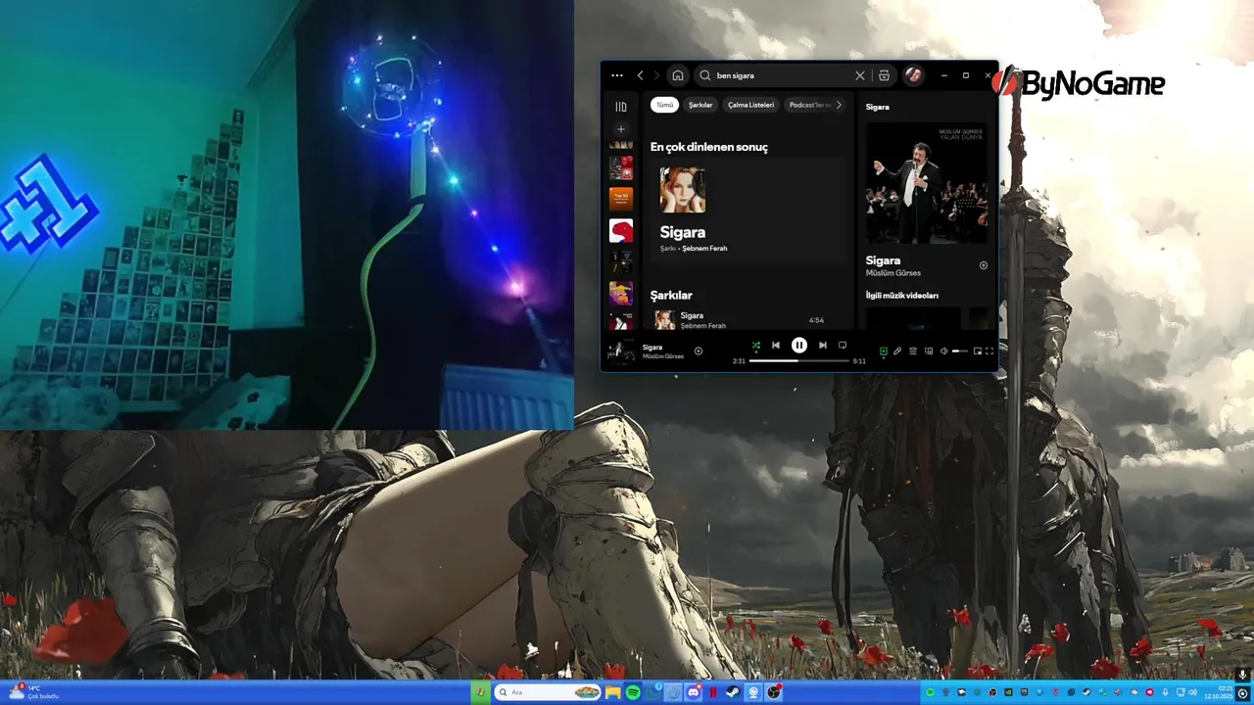Select the Podcast'ler filter chip

pos(809,105)
